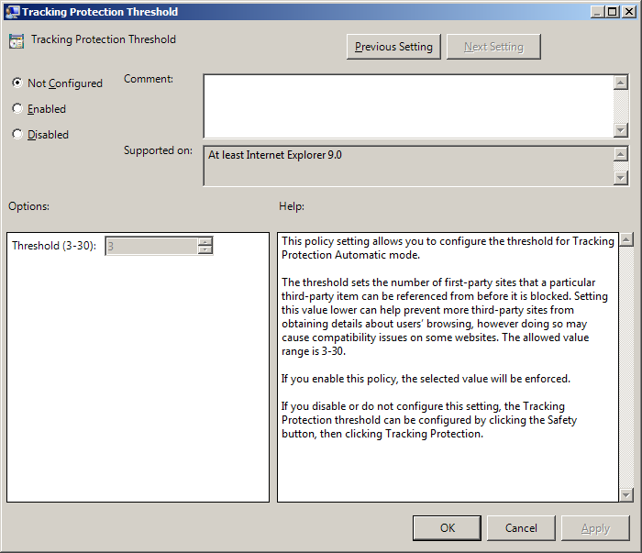Image resolution: width=642 pixels, height=553 pixels.
Task: Select the Enabled radio button
Action: (17, 108)
